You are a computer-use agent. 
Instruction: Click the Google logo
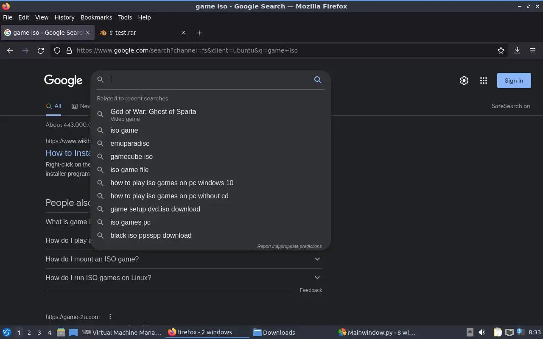[63, 81]
